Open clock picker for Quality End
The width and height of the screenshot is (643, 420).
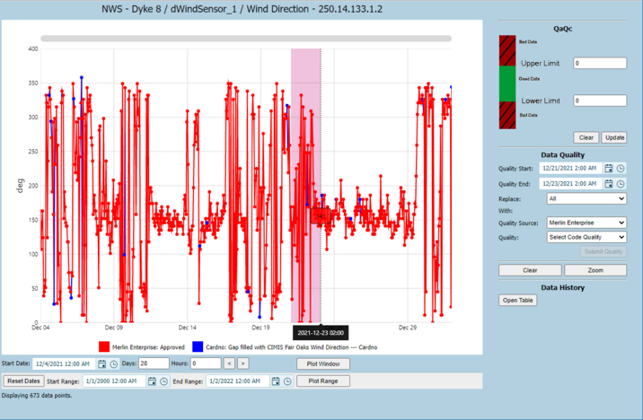[x=621, y=184]
